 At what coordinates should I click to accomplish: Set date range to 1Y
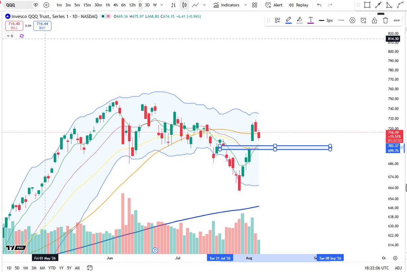tap(61, 268)
